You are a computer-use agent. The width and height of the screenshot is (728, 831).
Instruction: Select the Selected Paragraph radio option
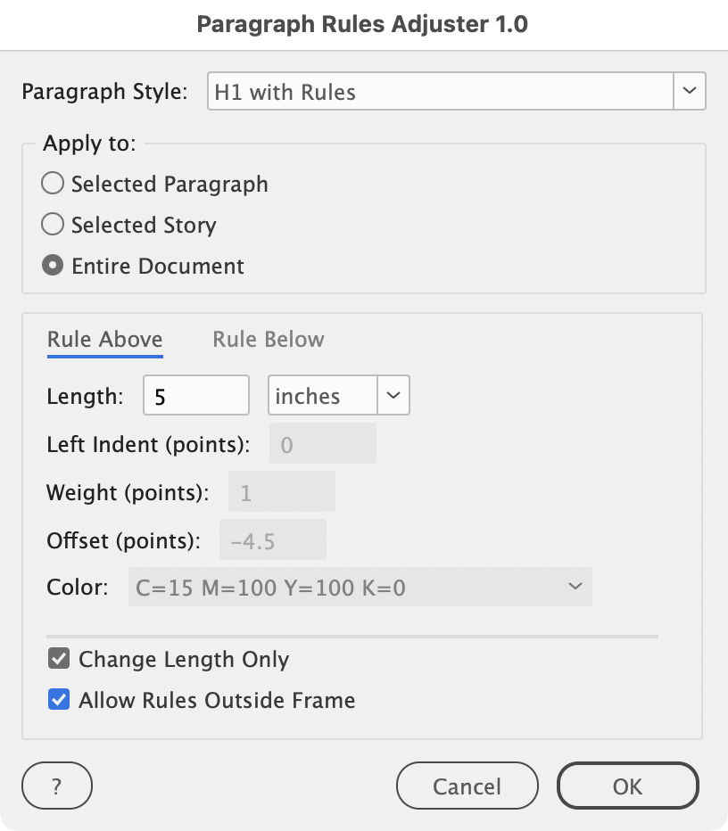click(54, 185)
